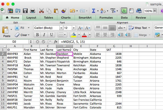The height and width of the screenshot is (111, 163).
Task: Apply a filter with the funnel icon
Action: [113, 11]
